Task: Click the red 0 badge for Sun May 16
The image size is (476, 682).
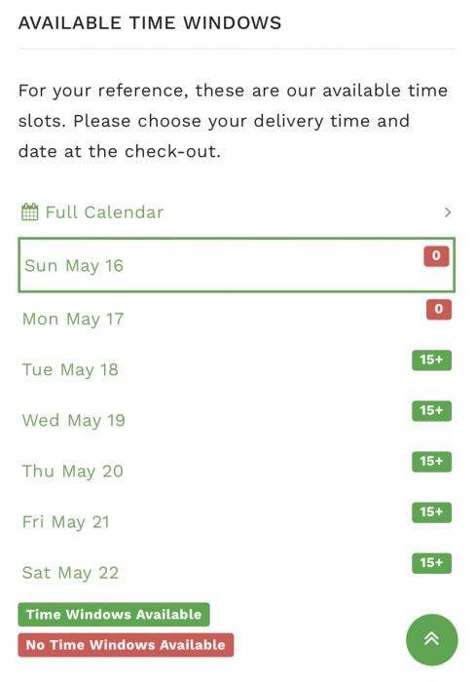Action: click(x=436, y=256)
